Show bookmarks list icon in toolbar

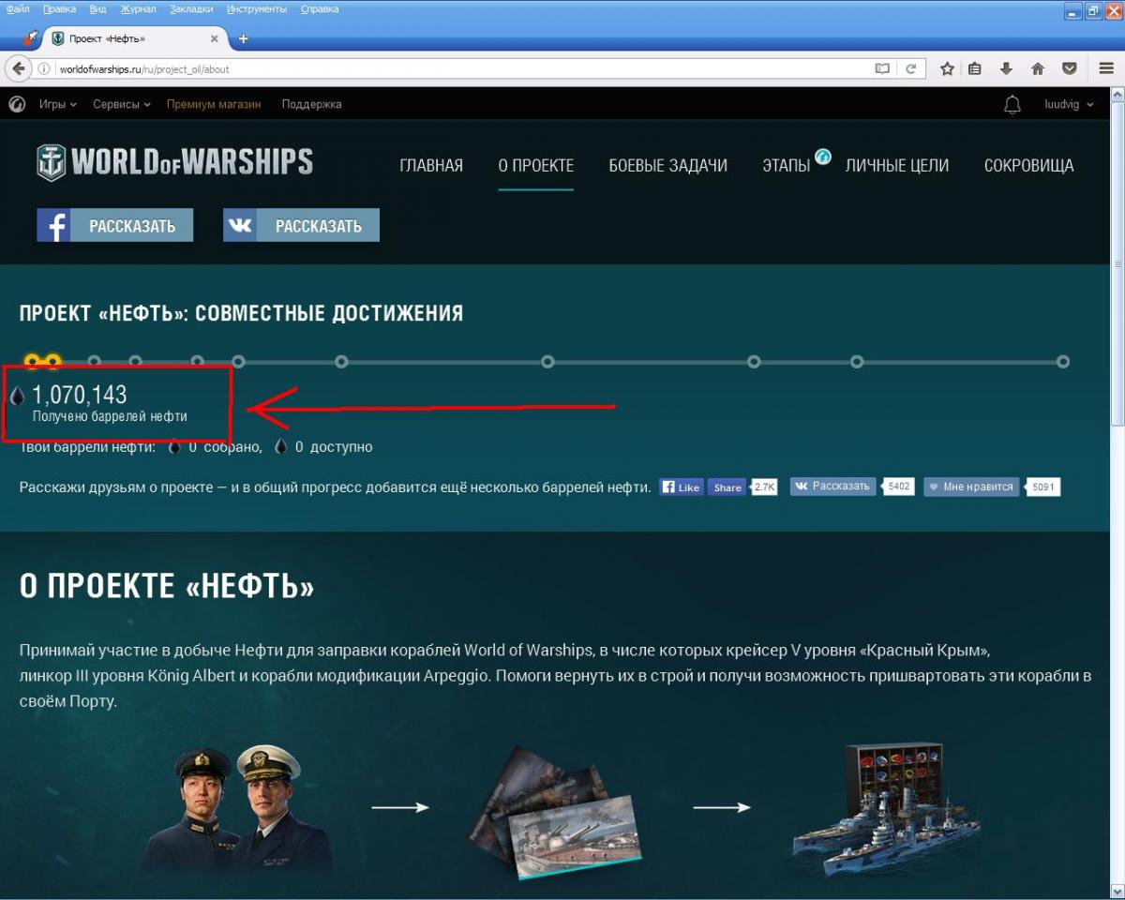(x=975, y=68)
